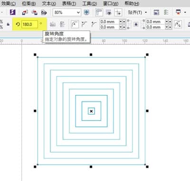Click the full-screen preview icon beside zoom
190x181 pixels.
(86, 12)
